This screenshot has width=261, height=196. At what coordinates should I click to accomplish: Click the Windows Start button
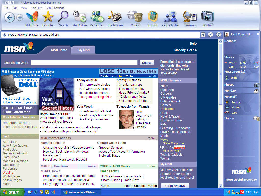coord(11,192)
